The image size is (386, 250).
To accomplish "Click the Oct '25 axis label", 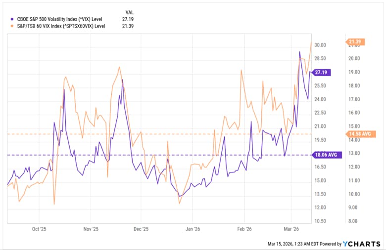I will coord(39,229).
